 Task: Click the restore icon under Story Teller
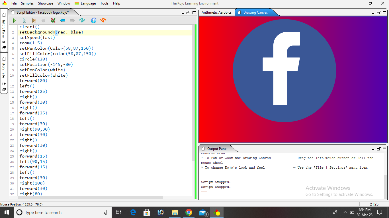tap(4, 89)
